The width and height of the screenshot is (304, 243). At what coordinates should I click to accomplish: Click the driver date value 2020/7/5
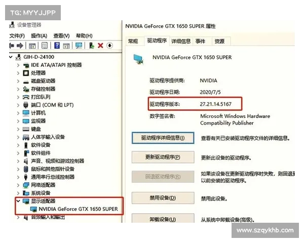click(x=210, y=92)
